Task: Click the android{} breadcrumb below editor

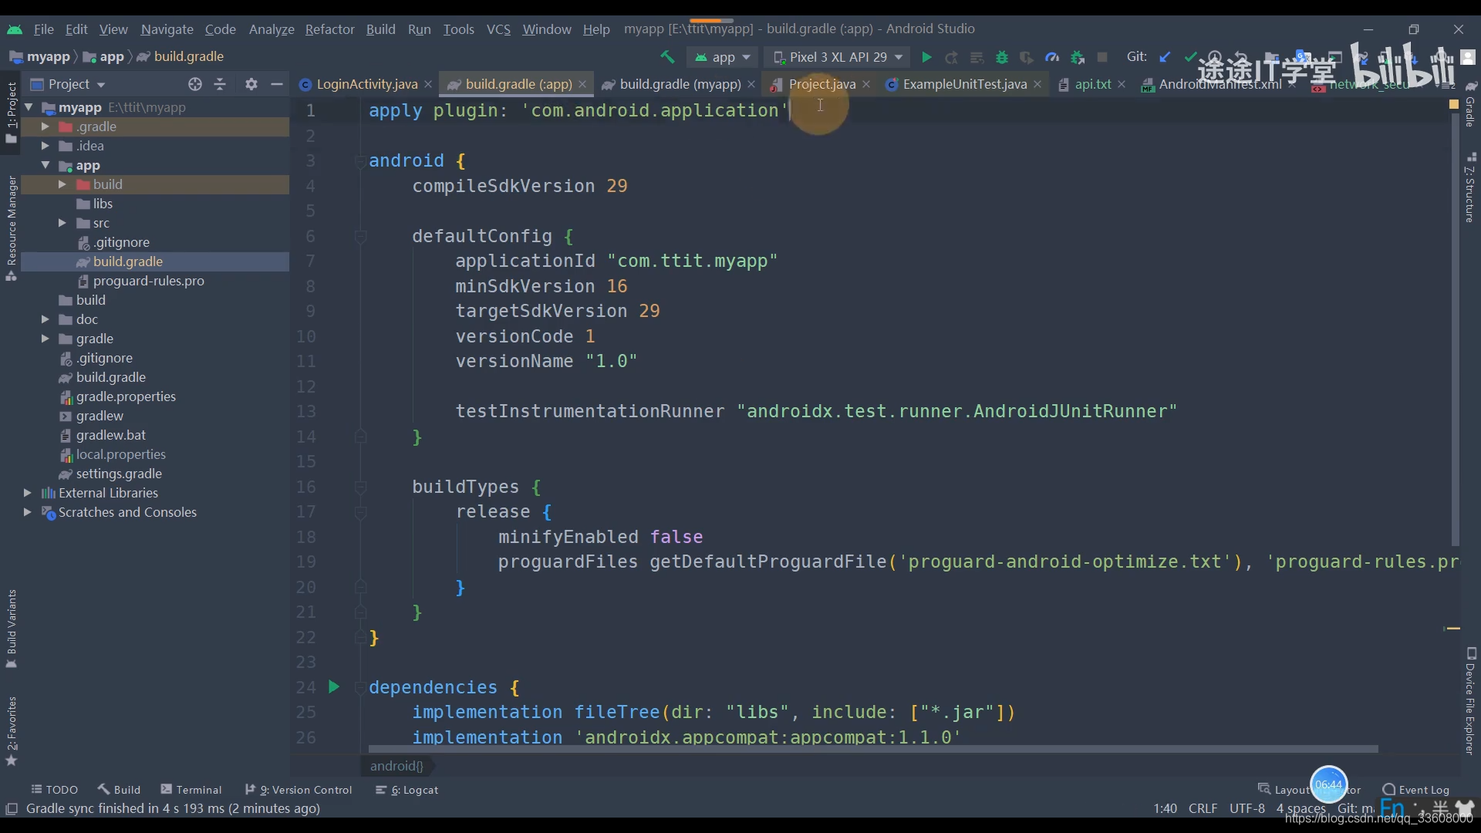Action: point(396,766)
